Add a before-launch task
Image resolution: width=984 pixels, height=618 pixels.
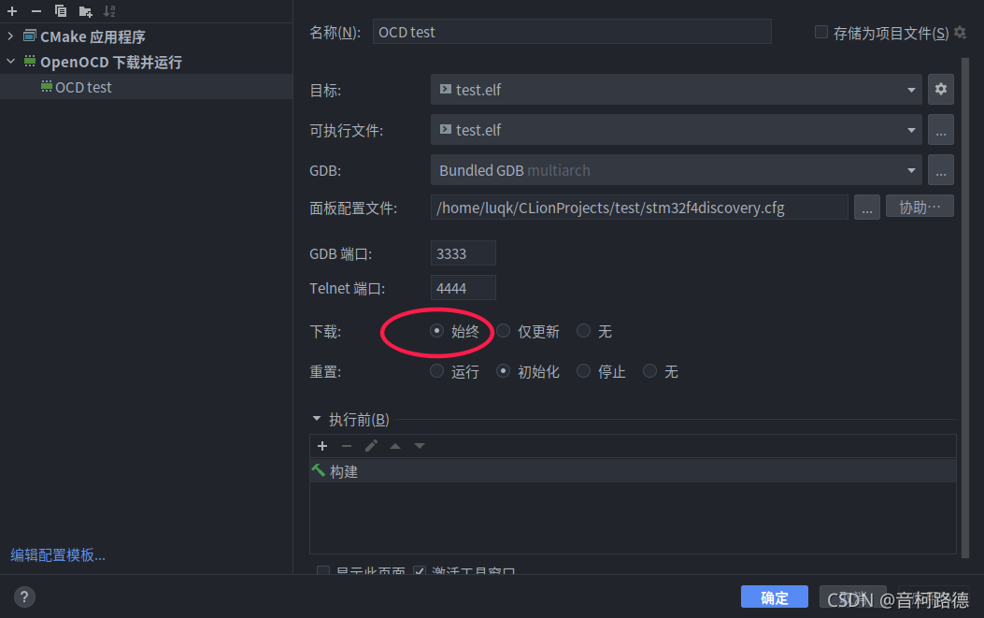[322, 446]
